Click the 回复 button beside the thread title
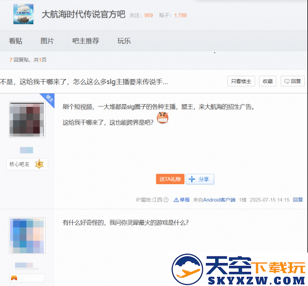The width and height of the screenshot is (308, 286). point(292,81)
